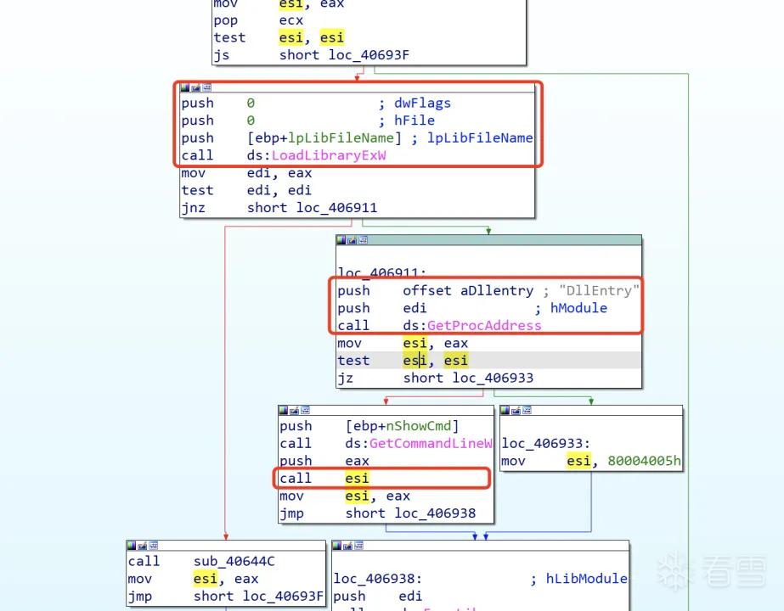
Task: Click the pink LoadLibraryExW function name
Action: click(329, 155)
